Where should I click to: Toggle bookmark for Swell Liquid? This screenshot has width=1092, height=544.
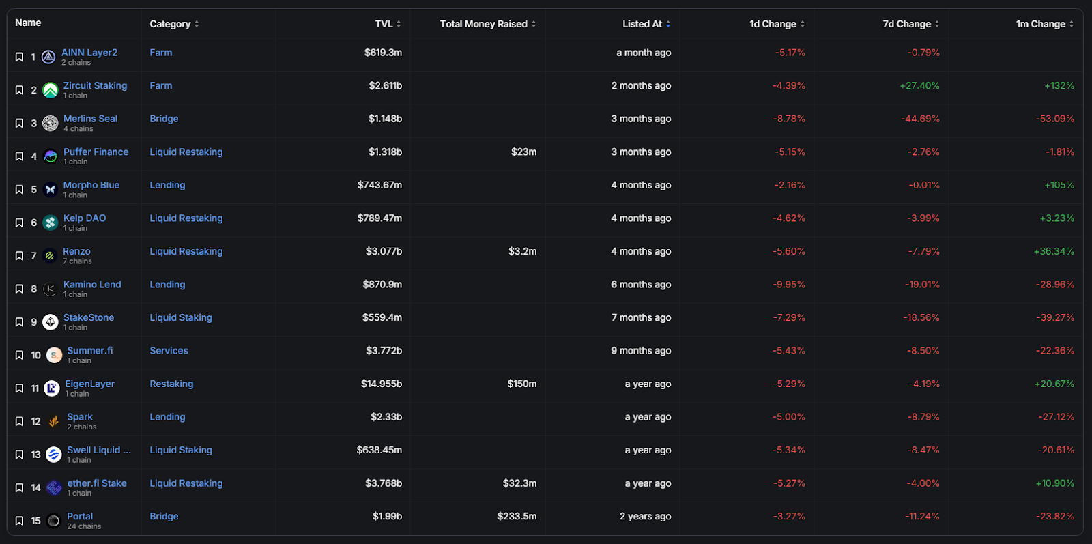[19, 455]
